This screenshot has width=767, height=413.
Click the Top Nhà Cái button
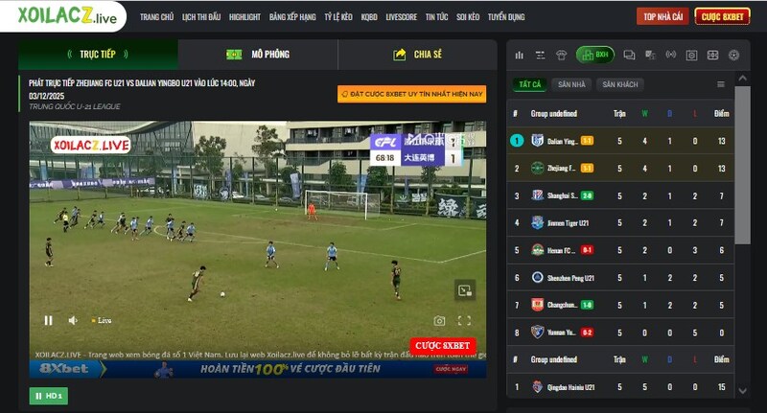pyautogui.click(x=662, y=16)
